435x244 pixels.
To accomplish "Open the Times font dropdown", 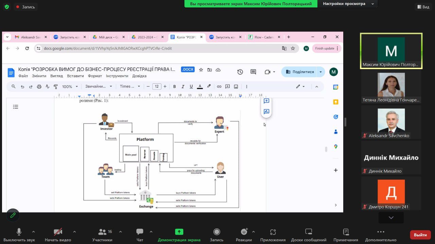I will (130, 86).
